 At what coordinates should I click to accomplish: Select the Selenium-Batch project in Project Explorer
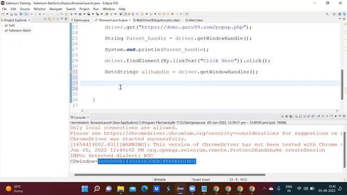pos(20,30)
